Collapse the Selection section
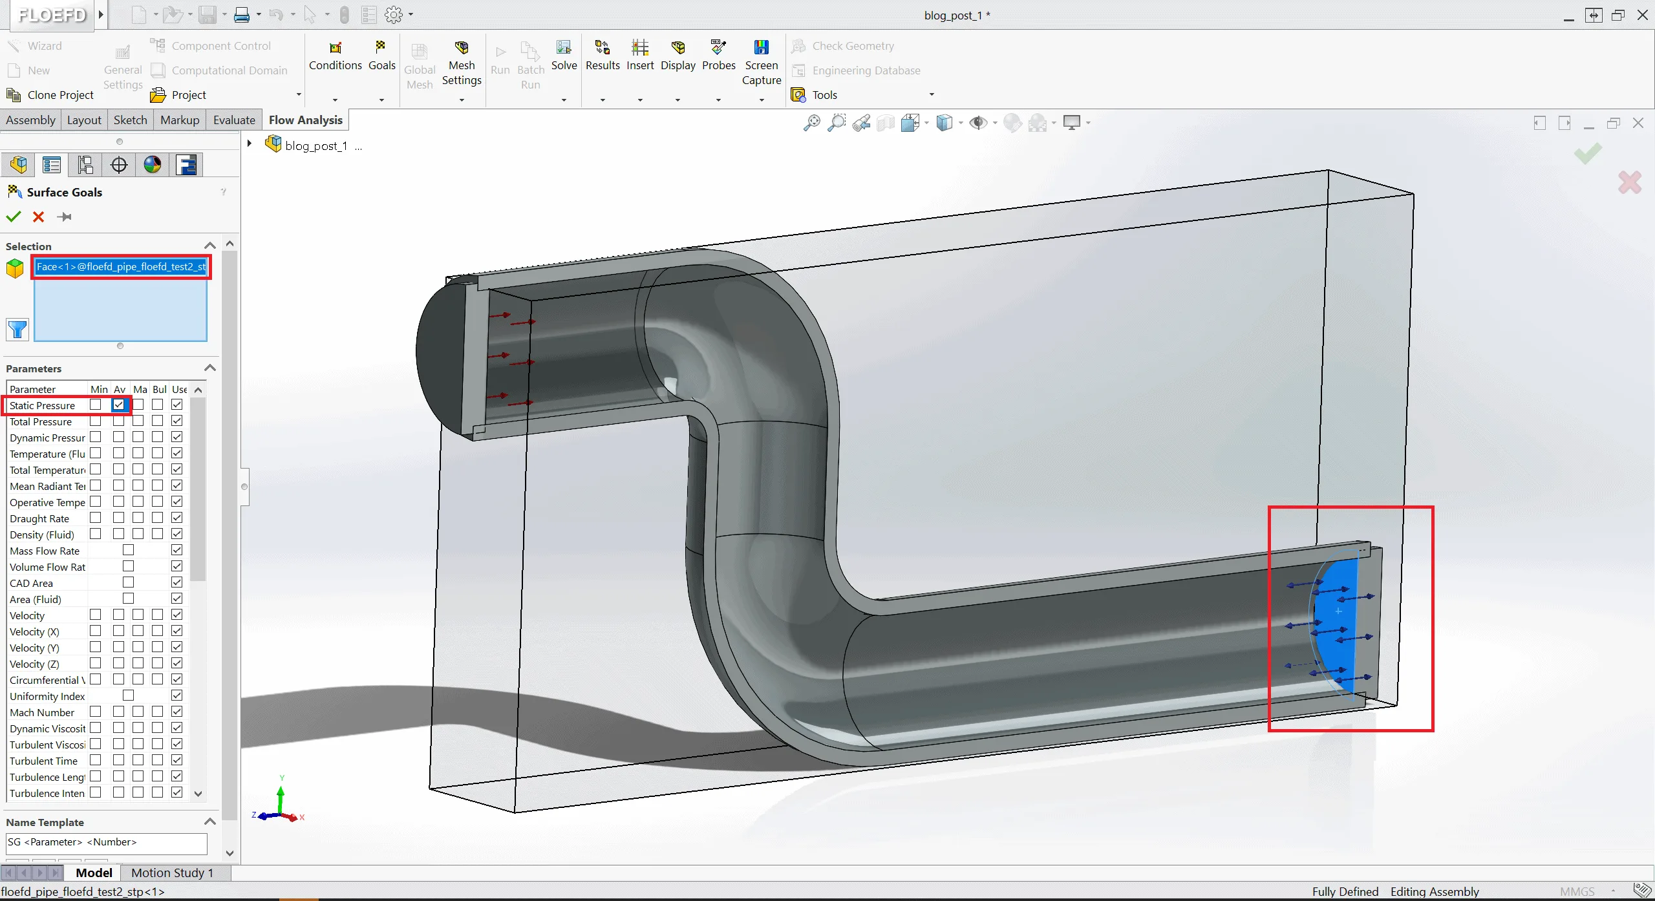The height and width of the screenshot is (901, 1655). 210,246
